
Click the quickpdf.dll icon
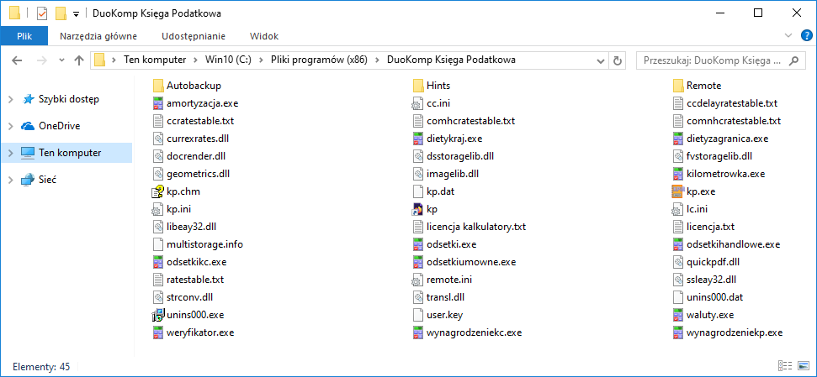(678, 262)
